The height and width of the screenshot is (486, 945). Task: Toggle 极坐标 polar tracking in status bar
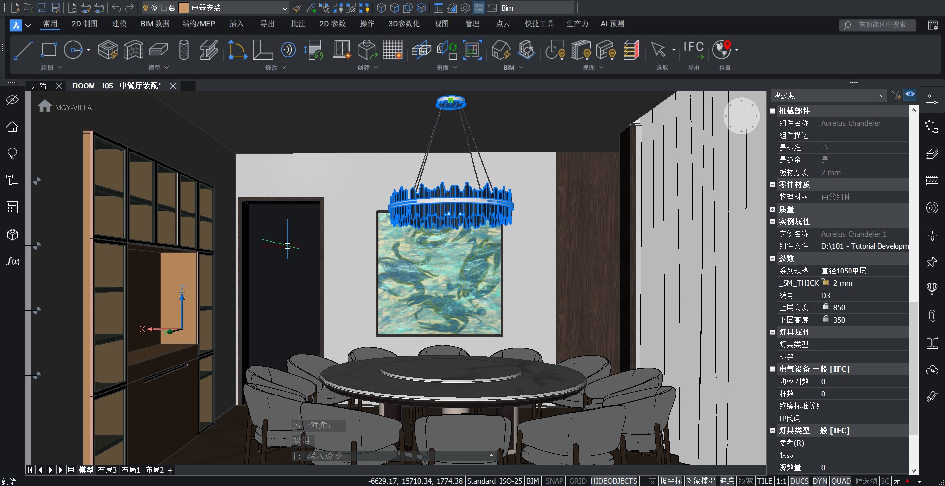point(671,481)
